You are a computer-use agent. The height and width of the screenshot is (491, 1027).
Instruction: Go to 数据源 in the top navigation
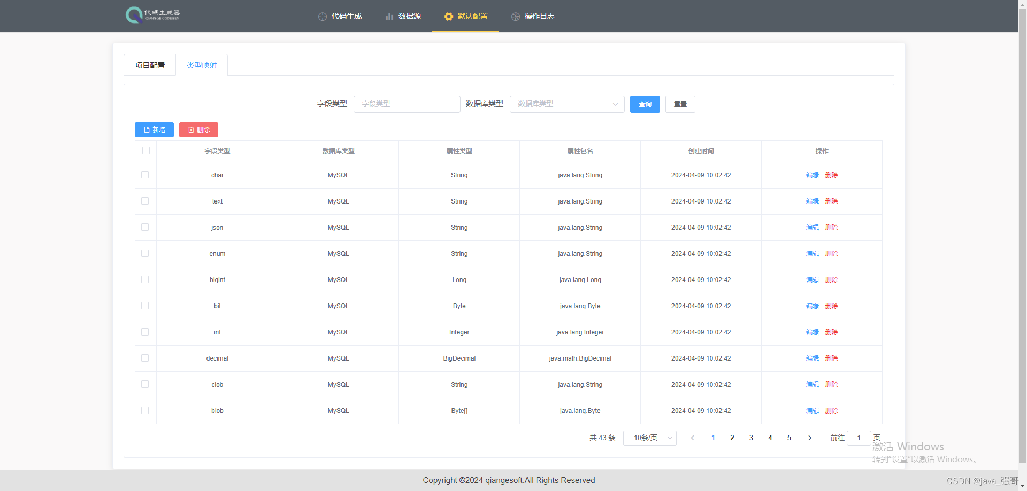tap(403, 16)
